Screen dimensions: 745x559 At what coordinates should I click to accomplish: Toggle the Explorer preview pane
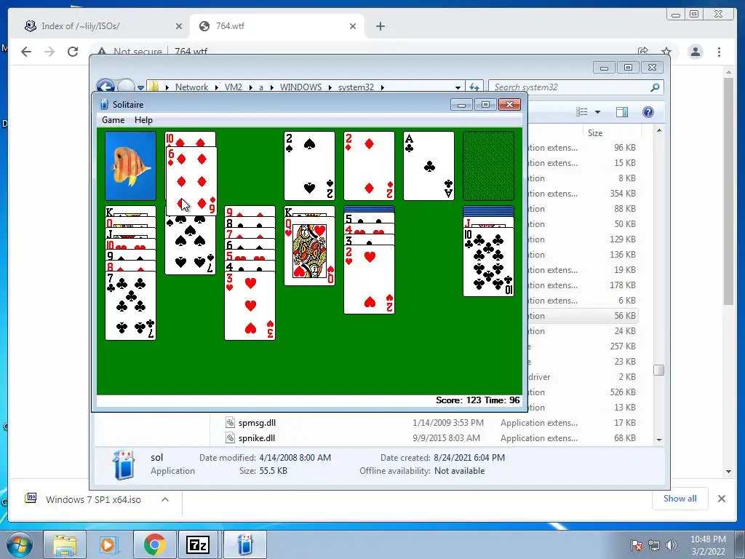(622, 111)
